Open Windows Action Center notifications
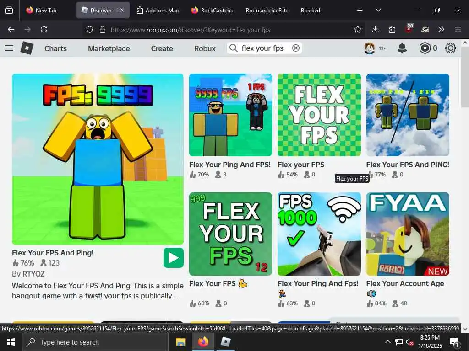The image size is (469, 351). point(454,342)
